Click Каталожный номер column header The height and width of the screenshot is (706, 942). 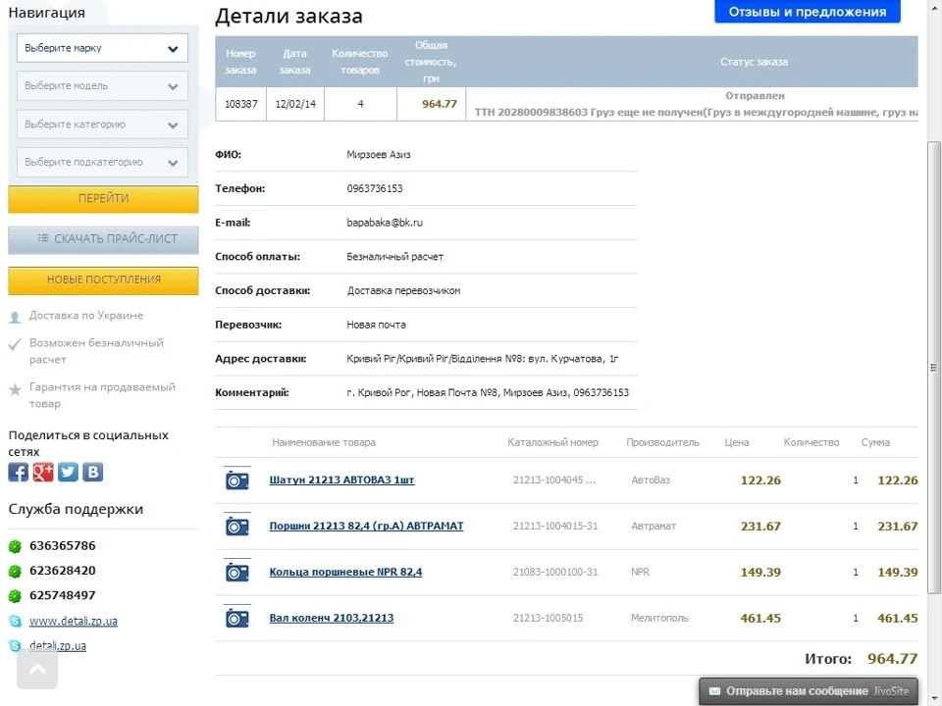[x=552, y=442]
